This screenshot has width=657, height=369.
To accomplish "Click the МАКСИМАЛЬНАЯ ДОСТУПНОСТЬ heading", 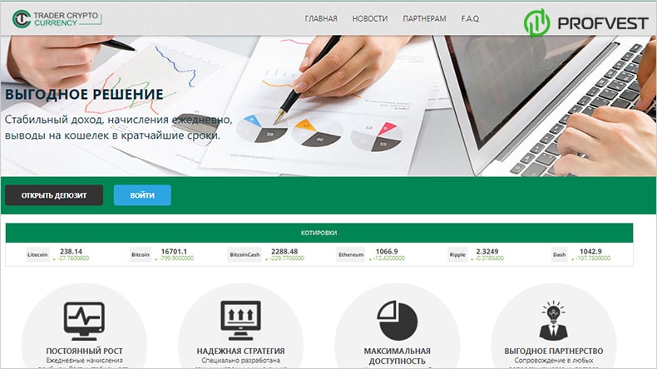I will tap(398, 356).
